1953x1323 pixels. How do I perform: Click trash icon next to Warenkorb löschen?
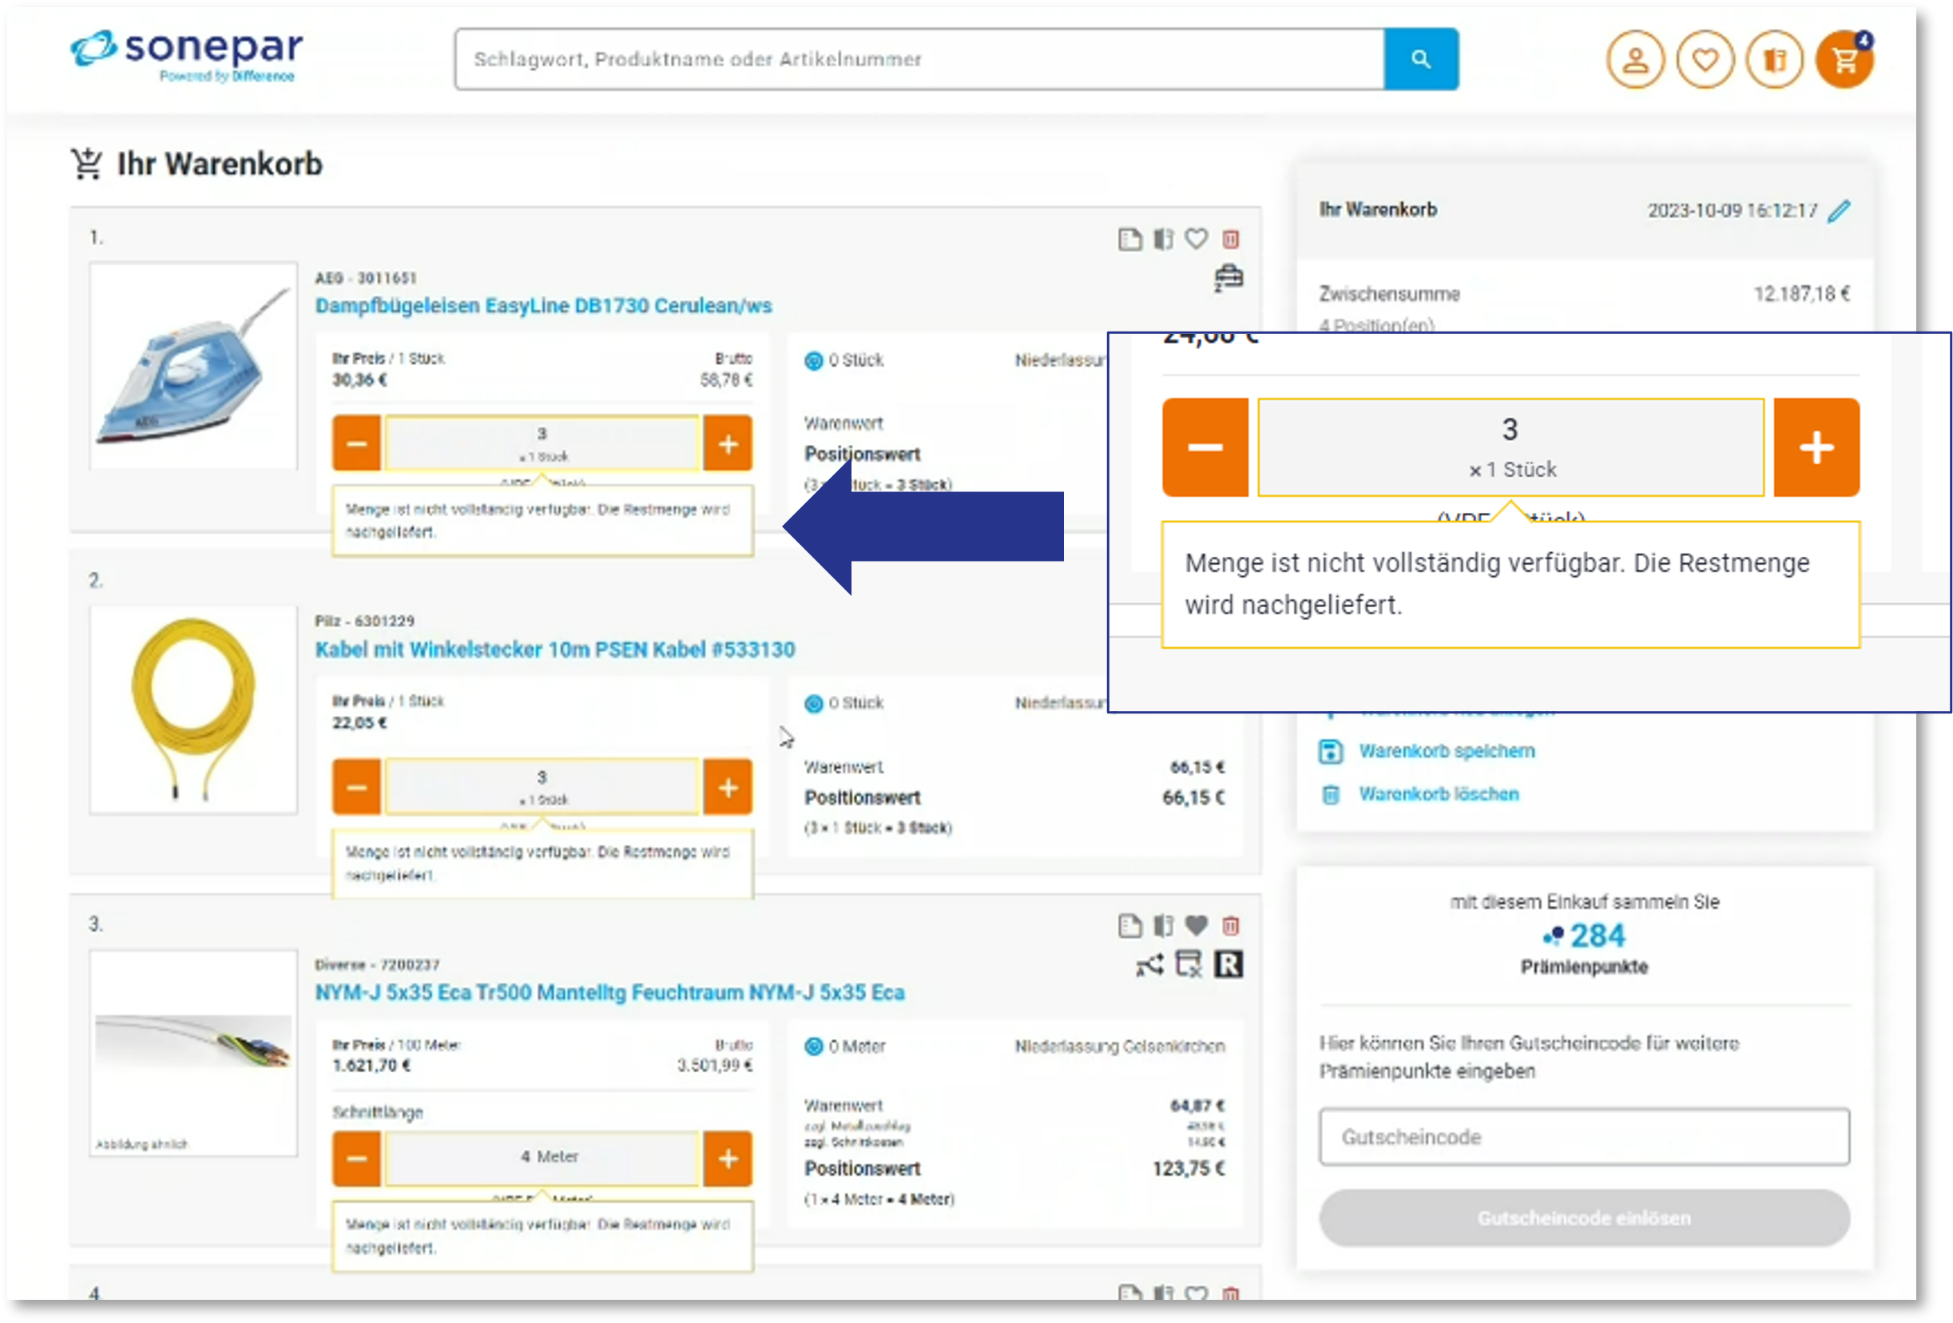[x=1330, y=795]
